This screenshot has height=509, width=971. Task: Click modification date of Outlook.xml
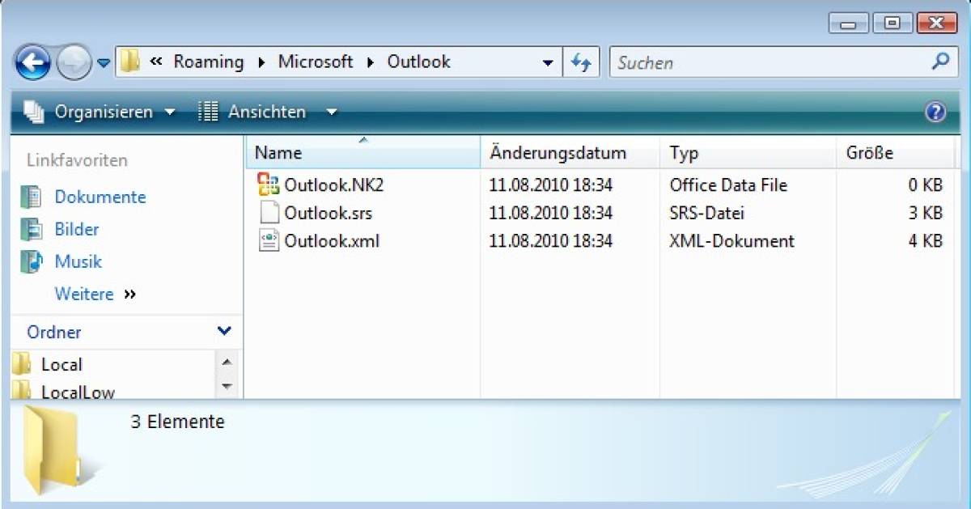point(550,240)
